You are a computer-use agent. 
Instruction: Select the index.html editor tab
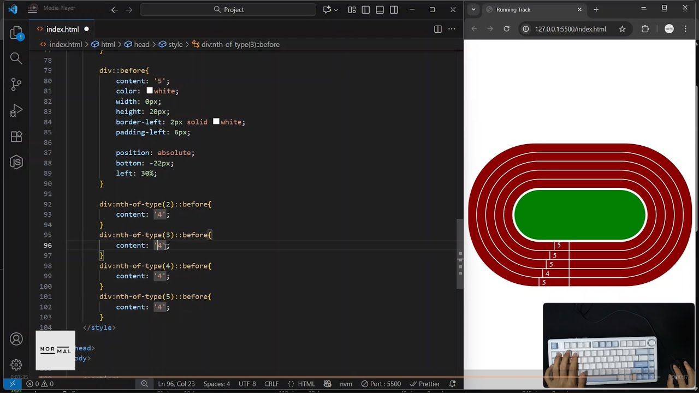click(x=62, y=29)
